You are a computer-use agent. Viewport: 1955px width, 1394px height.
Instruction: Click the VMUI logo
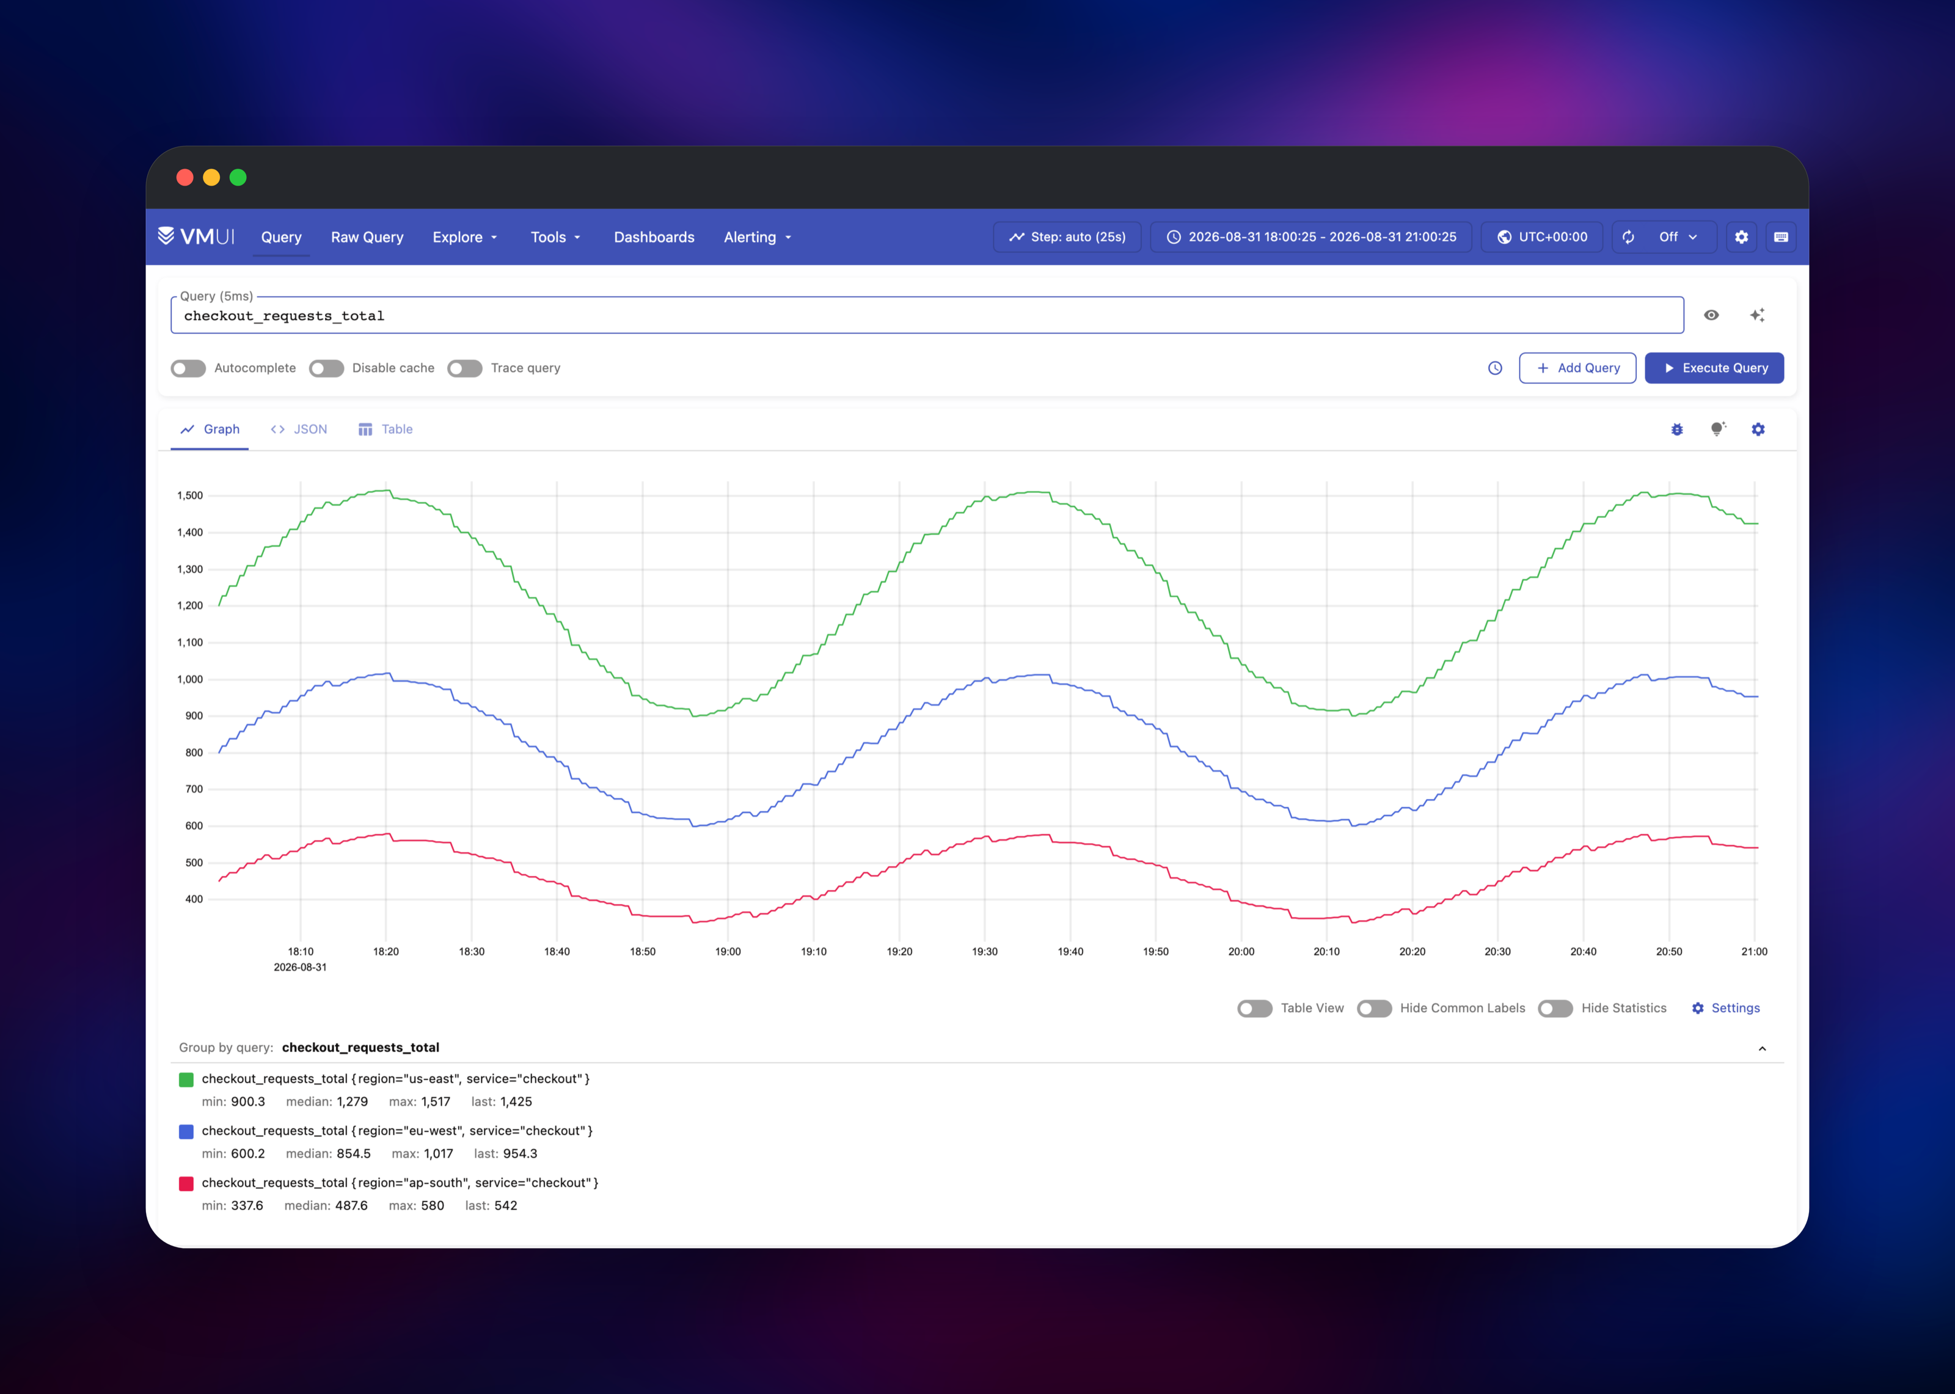click(x=195, y=236)
